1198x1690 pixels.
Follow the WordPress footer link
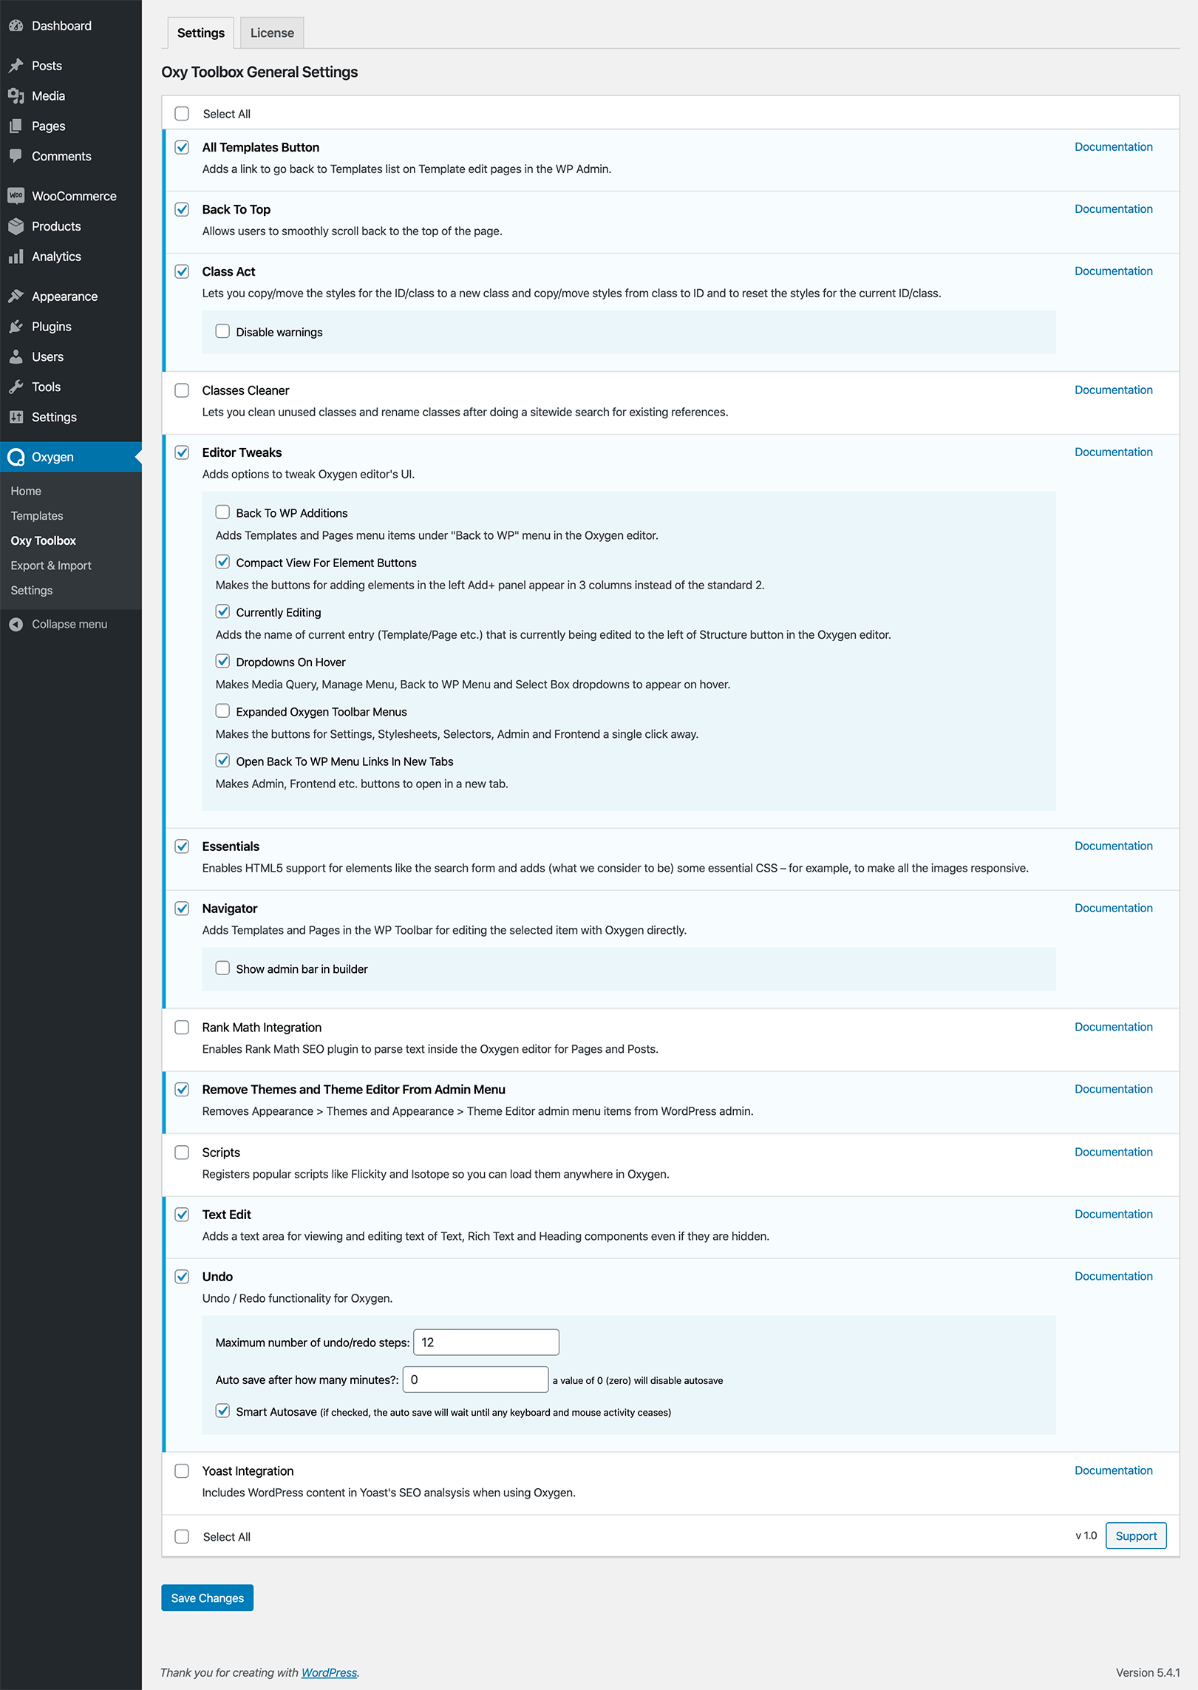[x=329, y=1673]
